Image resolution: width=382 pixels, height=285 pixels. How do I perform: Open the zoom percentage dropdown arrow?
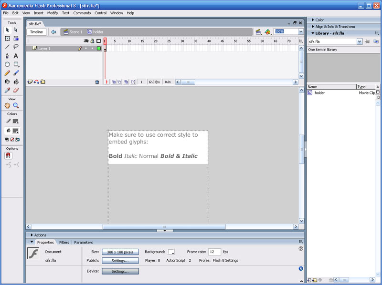pyautogui.click(x=301, y=31)
